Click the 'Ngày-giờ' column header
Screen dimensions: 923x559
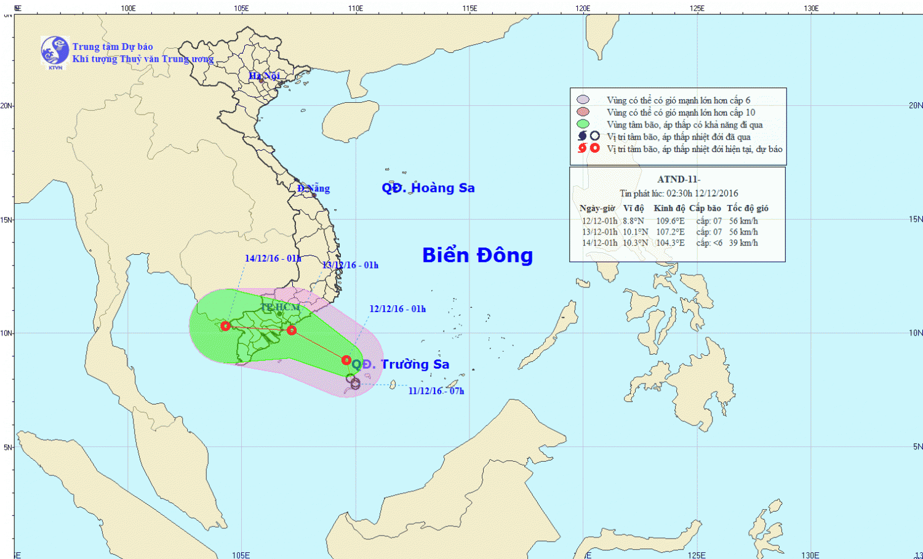(597, 209)
